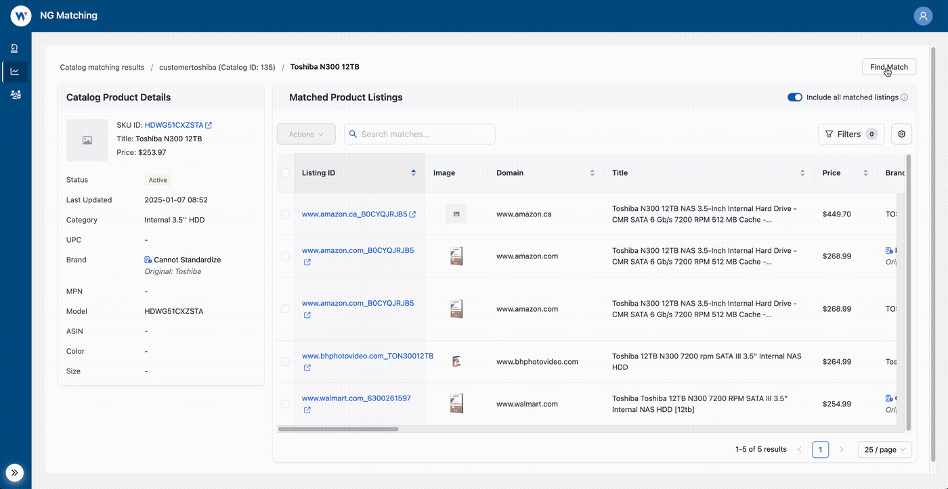Open external link icon beside SKU ID

[x=209, y=125]
